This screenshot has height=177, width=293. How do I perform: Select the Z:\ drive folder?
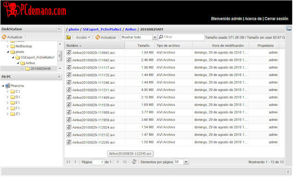click(x=15, y=114)
